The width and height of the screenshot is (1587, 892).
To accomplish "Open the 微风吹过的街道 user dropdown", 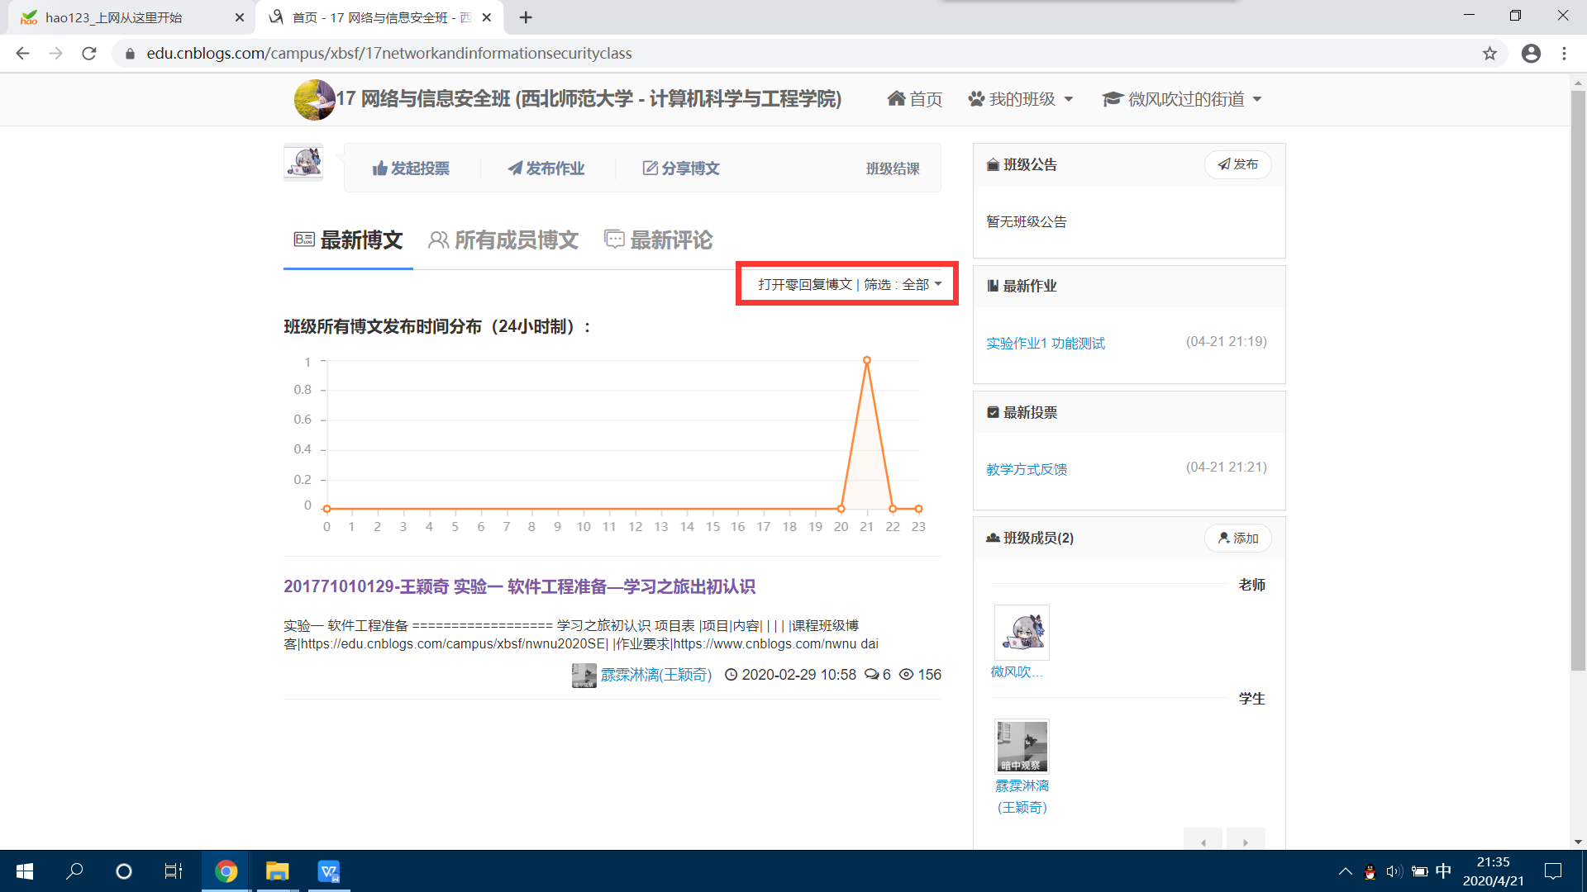I will click(1182, 99).
